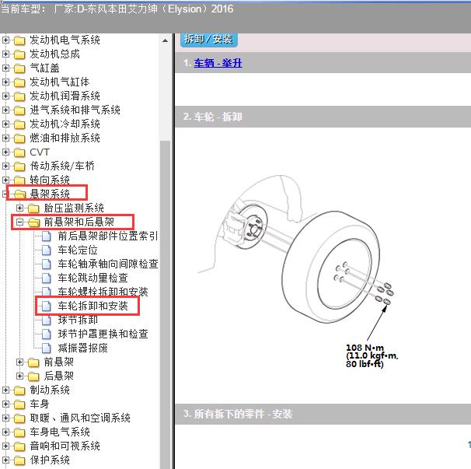471x469 pixels.
Task: Open the 车轮轴承轴向间隙检查 page
Action: pos(108,264)
